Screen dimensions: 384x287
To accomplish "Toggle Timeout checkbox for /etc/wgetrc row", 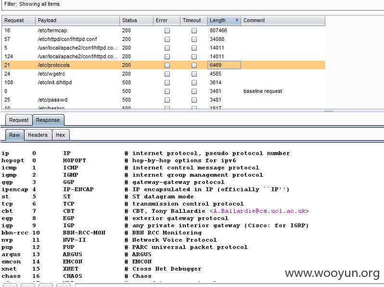I will [x=194, y=74].
